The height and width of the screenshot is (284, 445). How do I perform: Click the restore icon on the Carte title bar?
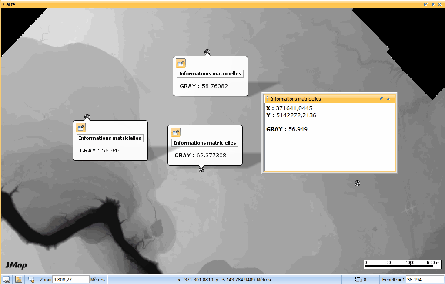click(x=425, y=4)
